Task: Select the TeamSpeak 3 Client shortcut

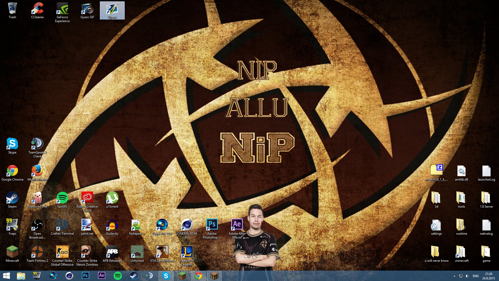Action: click(37, 148)
